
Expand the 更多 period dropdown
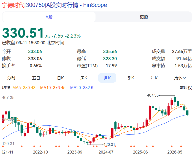point(180,78)
